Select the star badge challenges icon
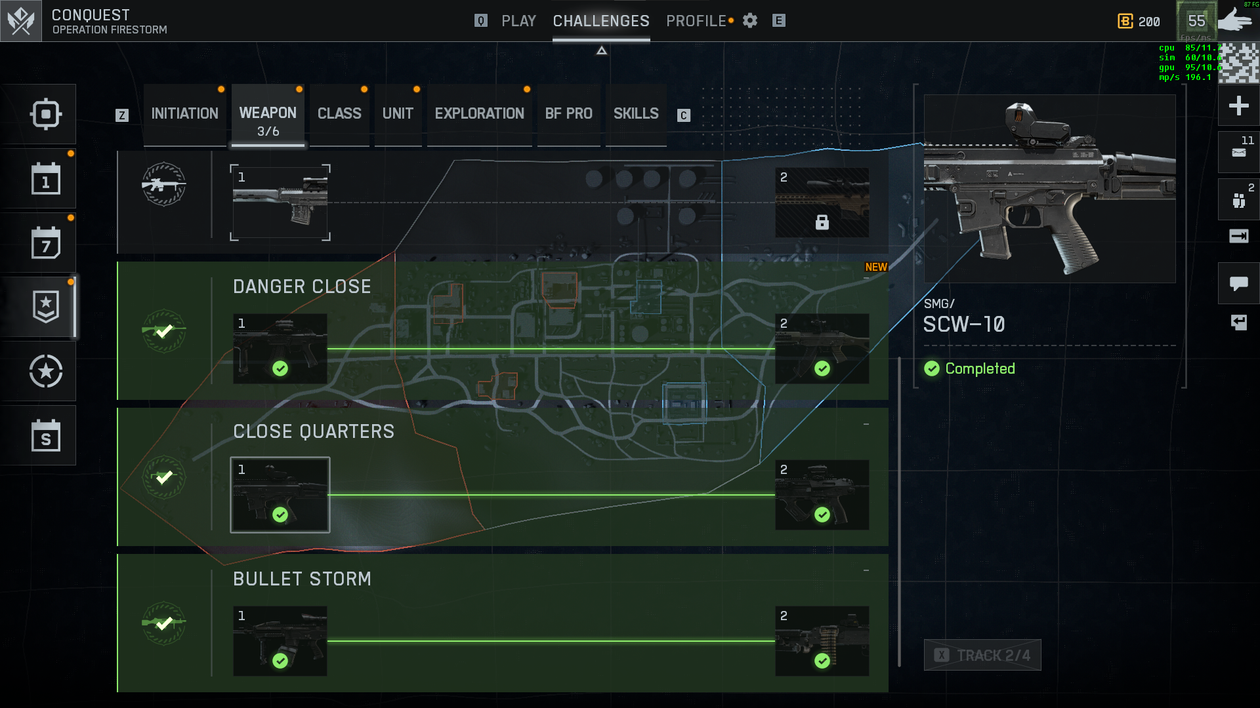This screenshot has width=1260, height=708. point(45,307)
